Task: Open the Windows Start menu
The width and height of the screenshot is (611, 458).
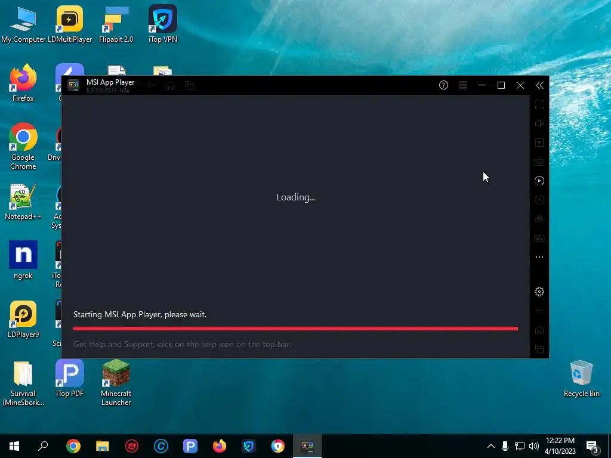Action: [x=14, y=446]
